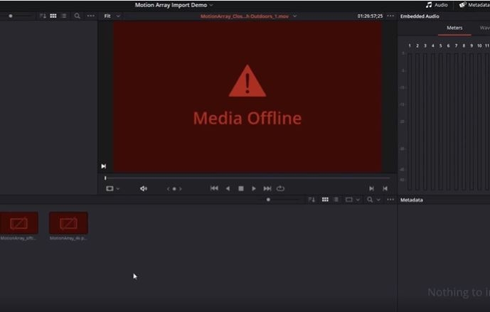Switch media storage to list view
490x312 pixels.
(x=64, y=16)
